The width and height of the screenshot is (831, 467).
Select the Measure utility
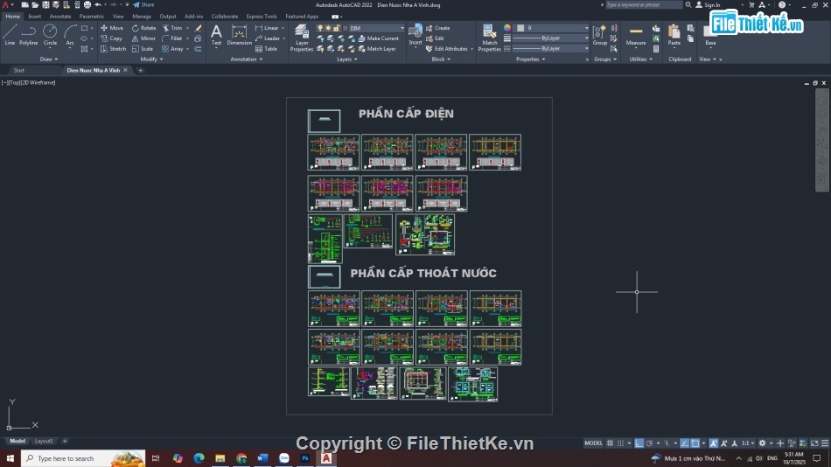636,35
